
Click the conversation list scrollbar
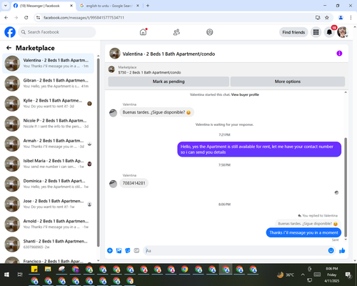(x=98, y=152)
